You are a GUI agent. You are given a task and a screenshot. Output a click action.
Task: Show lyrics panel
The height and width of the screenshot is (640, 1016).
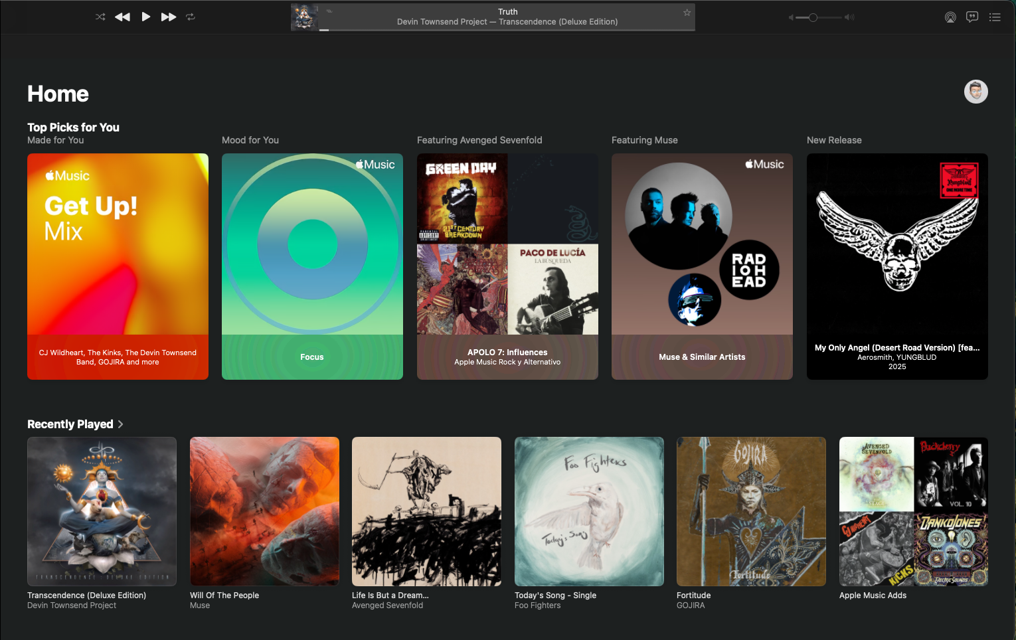[972, 17]
